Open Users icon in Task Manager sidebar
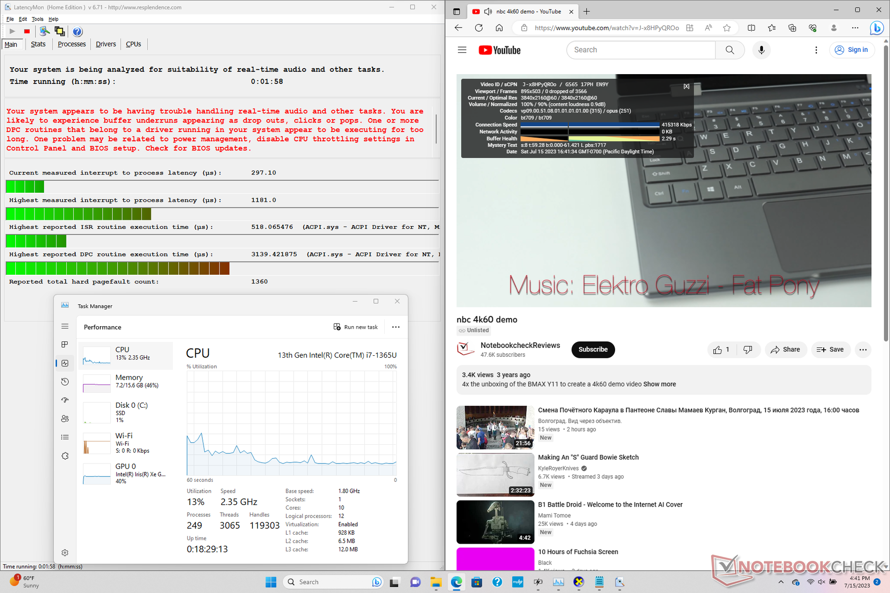This screenshot has height=593, width=890. 65,419
